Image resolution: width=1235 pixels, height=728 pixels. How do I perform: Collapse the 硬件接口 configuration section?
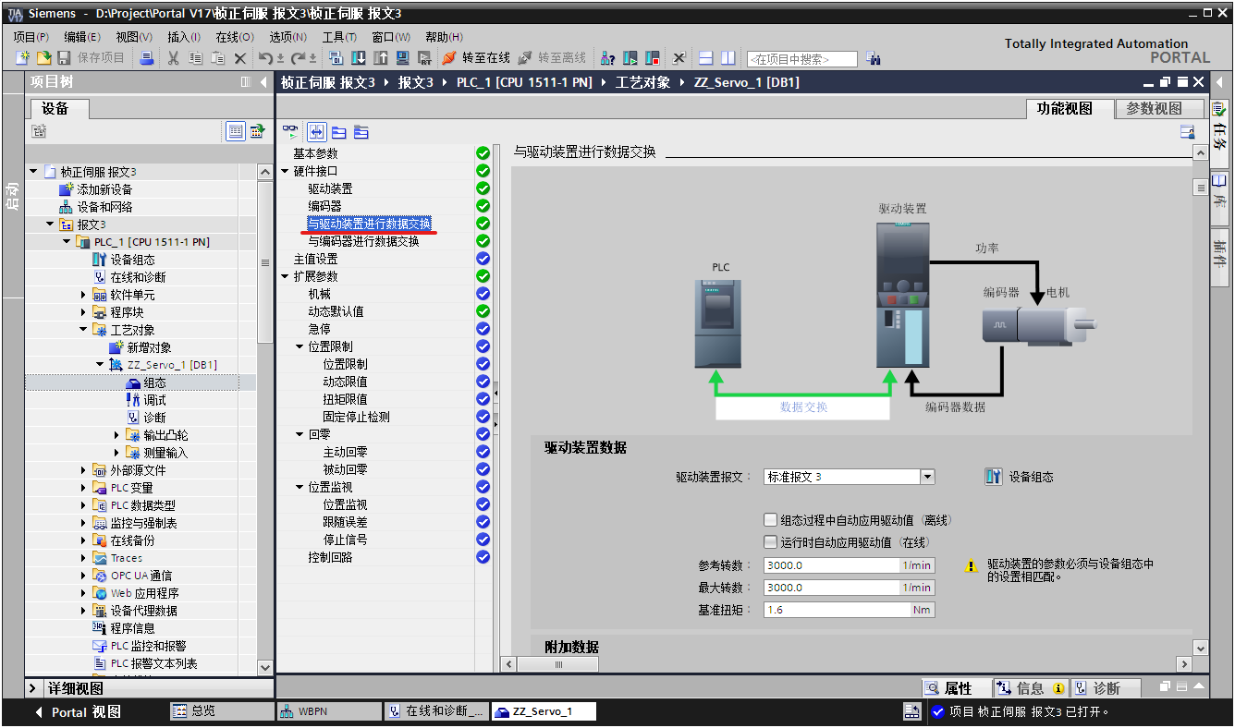[286, 171]
